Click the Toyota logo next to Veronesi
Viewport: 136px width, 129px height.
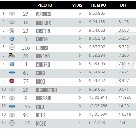12,14
